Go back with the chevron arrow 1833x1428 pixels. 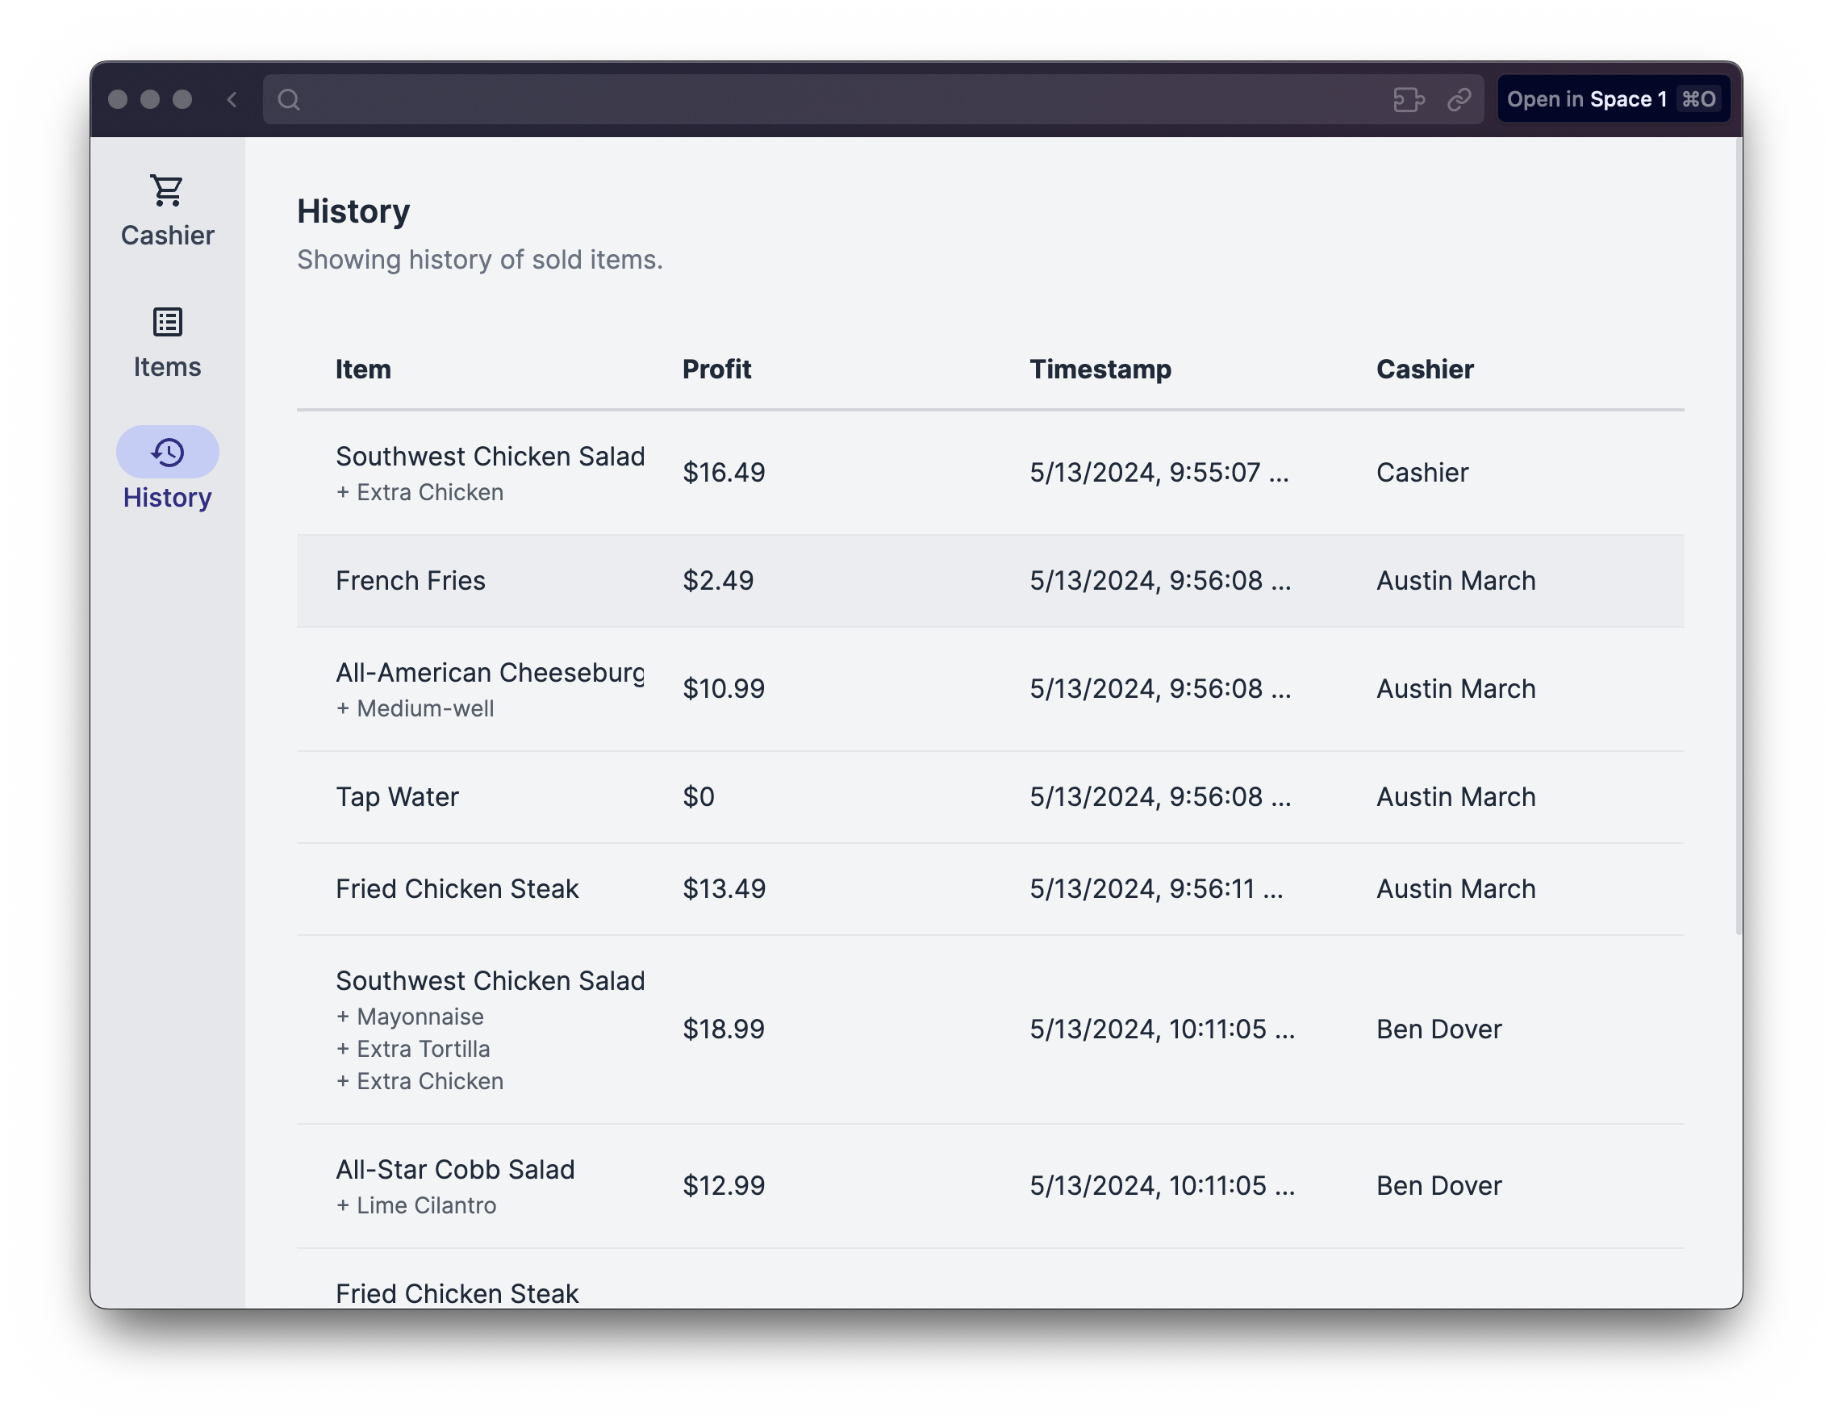tap(232, 100)
